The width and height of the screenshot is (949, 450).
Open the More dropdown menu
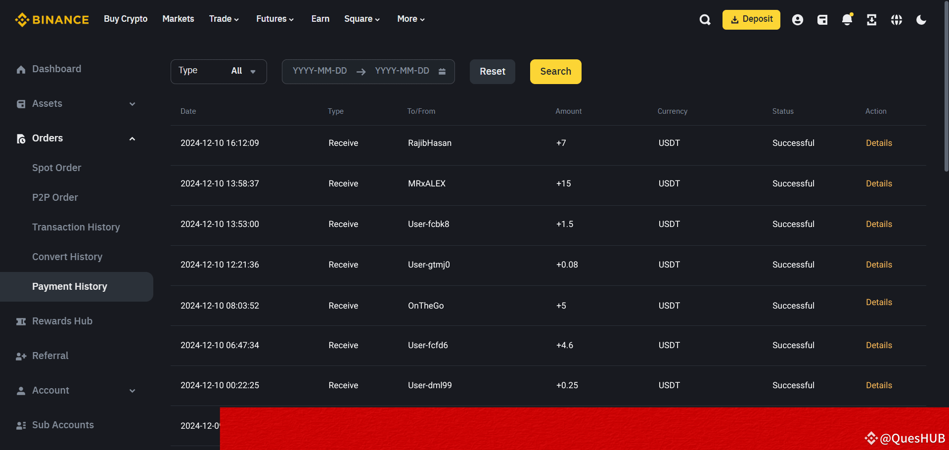coord(411,19)
